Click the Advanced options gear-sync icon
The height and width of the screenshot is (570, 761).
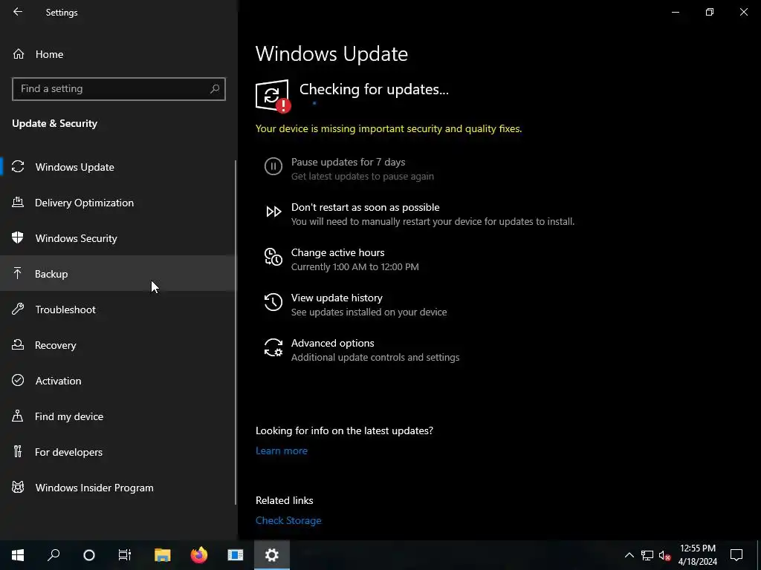click(x=273, y=347)
